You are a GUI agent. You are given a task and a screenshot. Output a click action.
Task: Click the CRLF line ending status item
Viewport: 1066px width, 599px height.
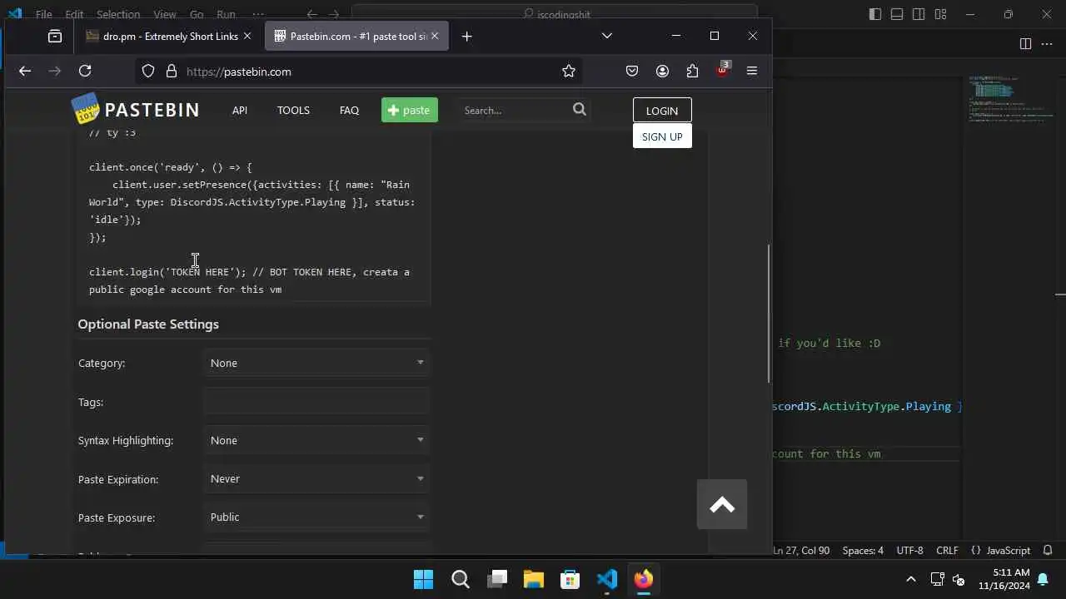[947, 551]
